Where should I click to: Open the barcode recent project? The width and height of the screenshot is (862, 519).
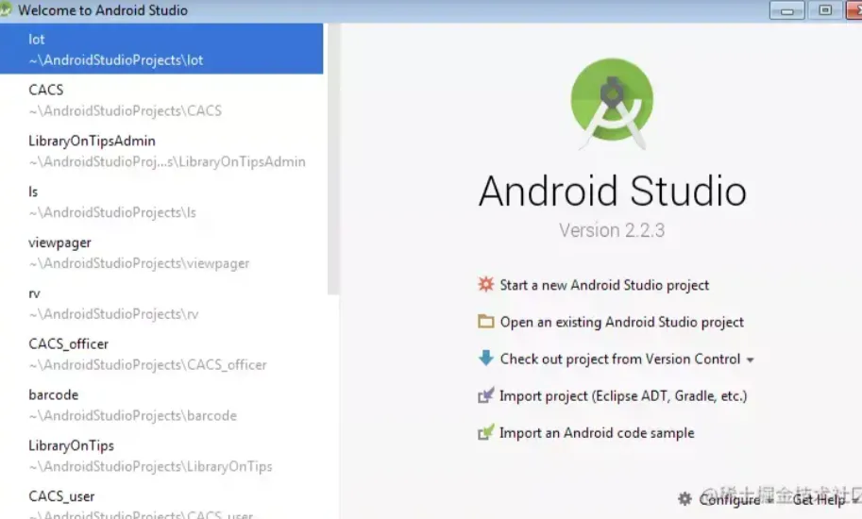[x=161, y=405]
